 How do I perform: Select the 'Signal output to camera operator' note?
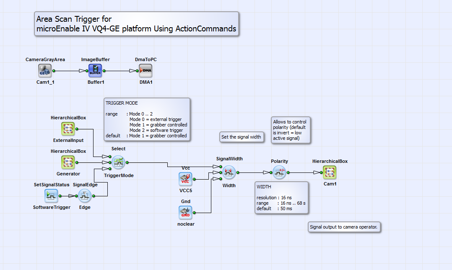[344, 227]
